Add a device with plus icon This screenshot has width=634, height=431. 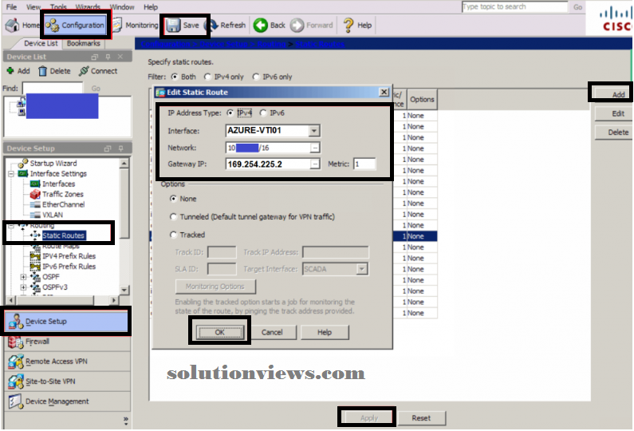click(x=10, y=71)
